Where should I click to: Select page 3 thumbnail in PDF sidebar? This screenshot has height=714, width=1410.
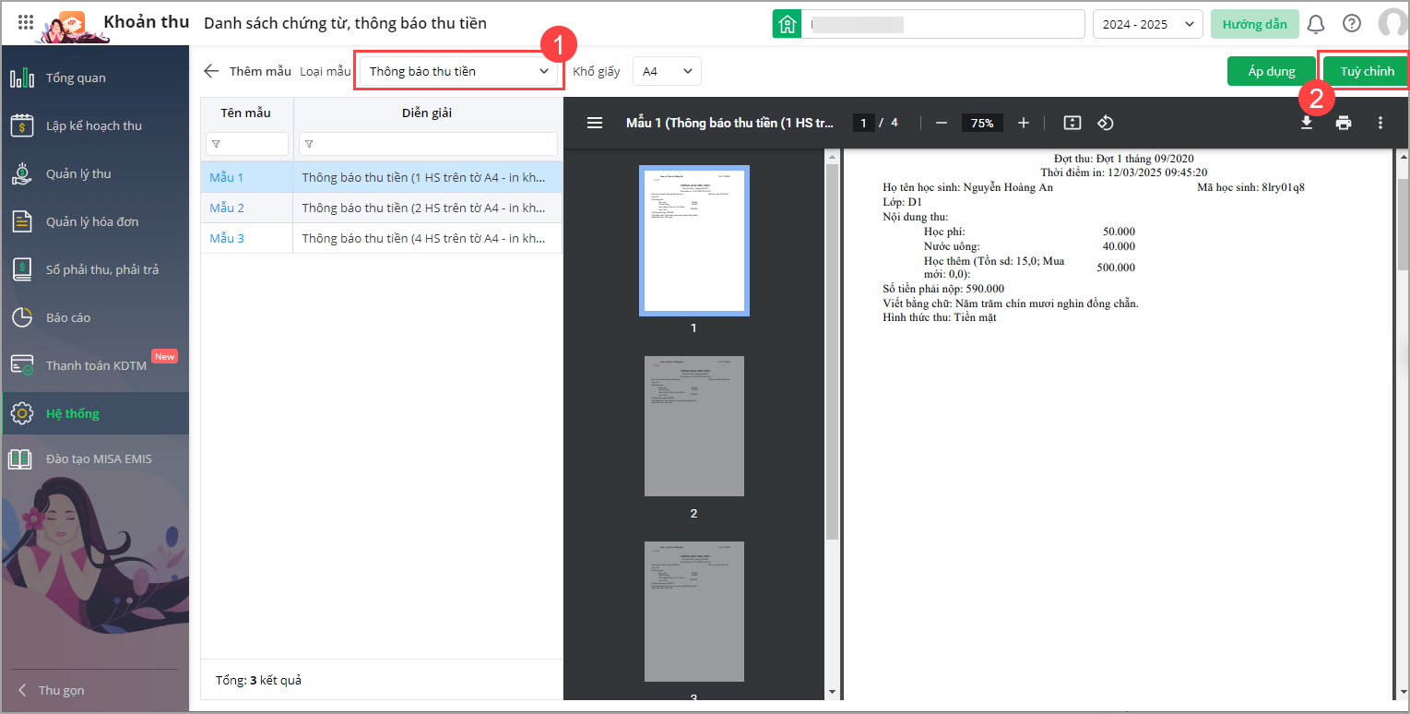point(694,612)
